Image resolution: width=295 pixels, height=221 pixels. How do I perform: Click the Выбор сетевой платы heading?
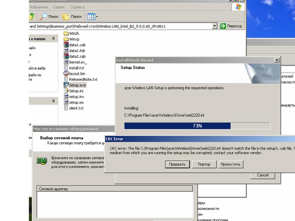click(x=62, y=138)
